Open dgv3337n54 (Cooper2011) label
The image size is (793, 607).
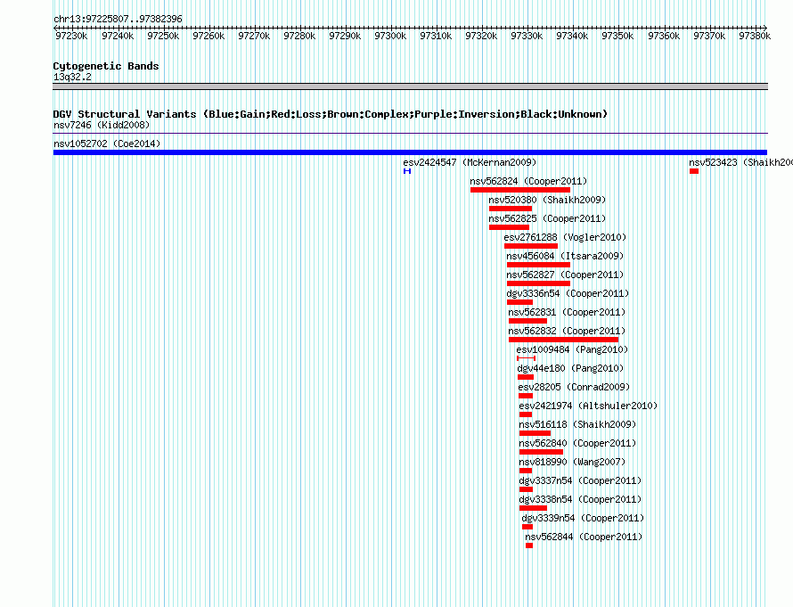580,480
